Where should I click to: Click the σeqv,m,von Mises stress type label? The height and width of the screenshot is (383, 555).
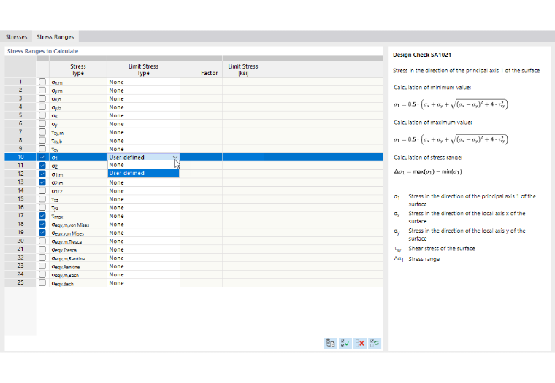tap(70, 225)
